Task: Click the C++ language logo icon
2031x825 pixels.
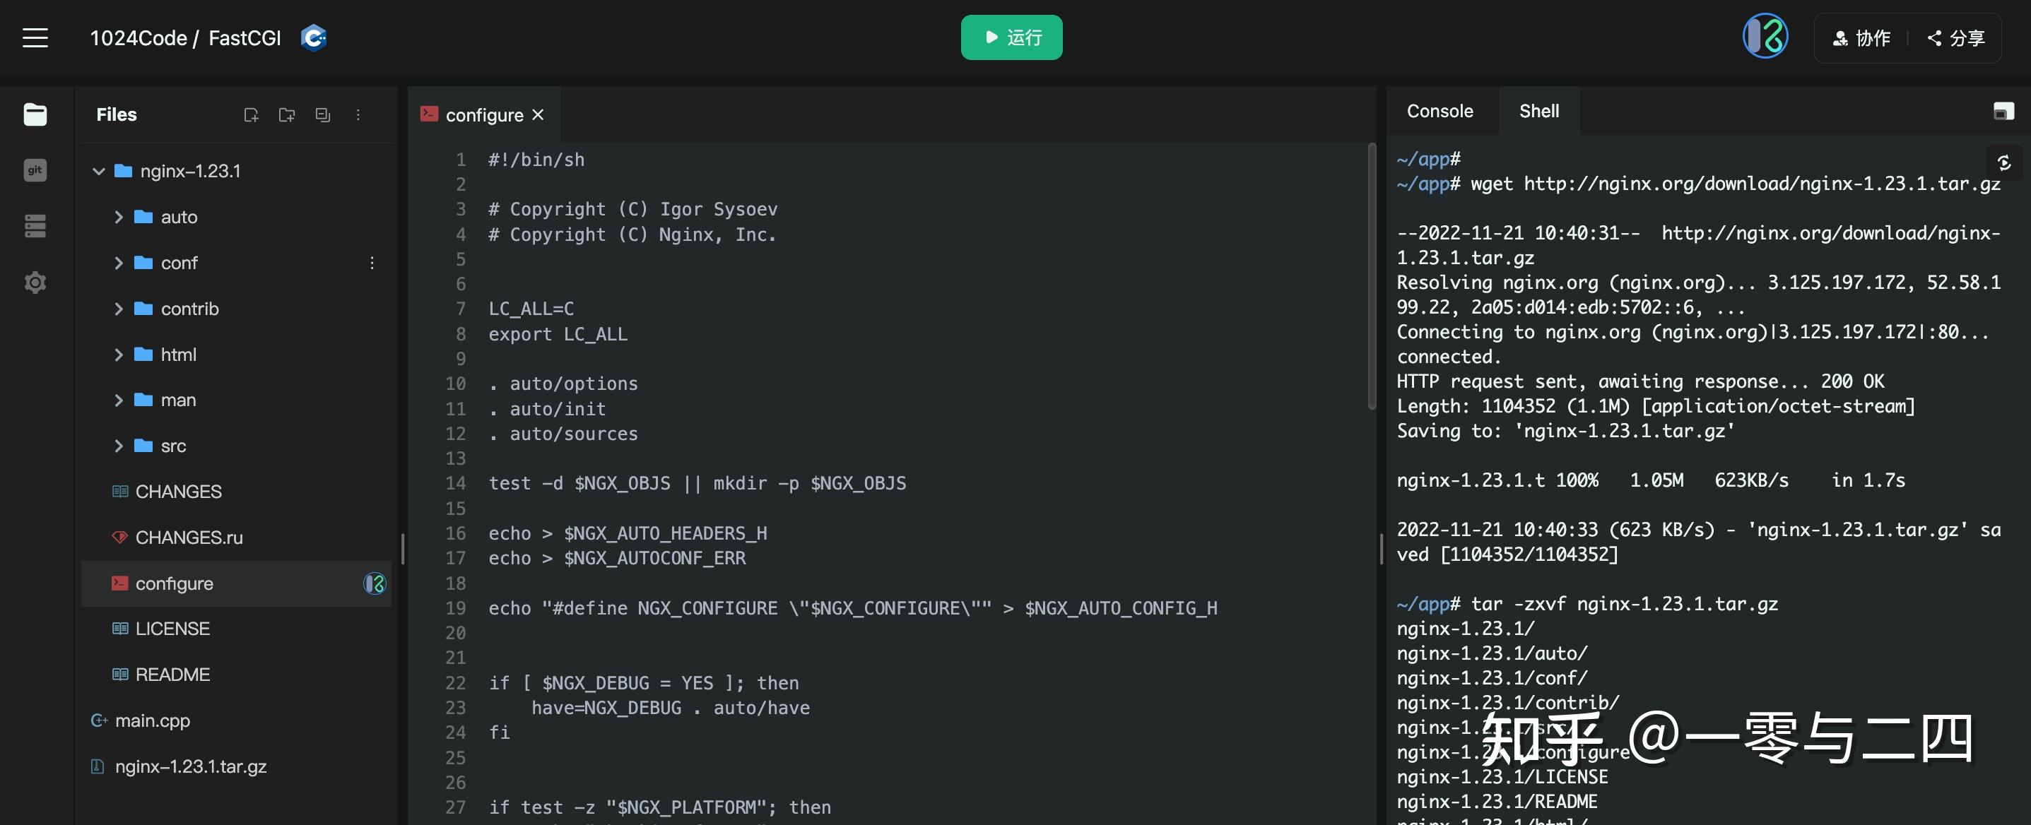Action: (314, 38)
